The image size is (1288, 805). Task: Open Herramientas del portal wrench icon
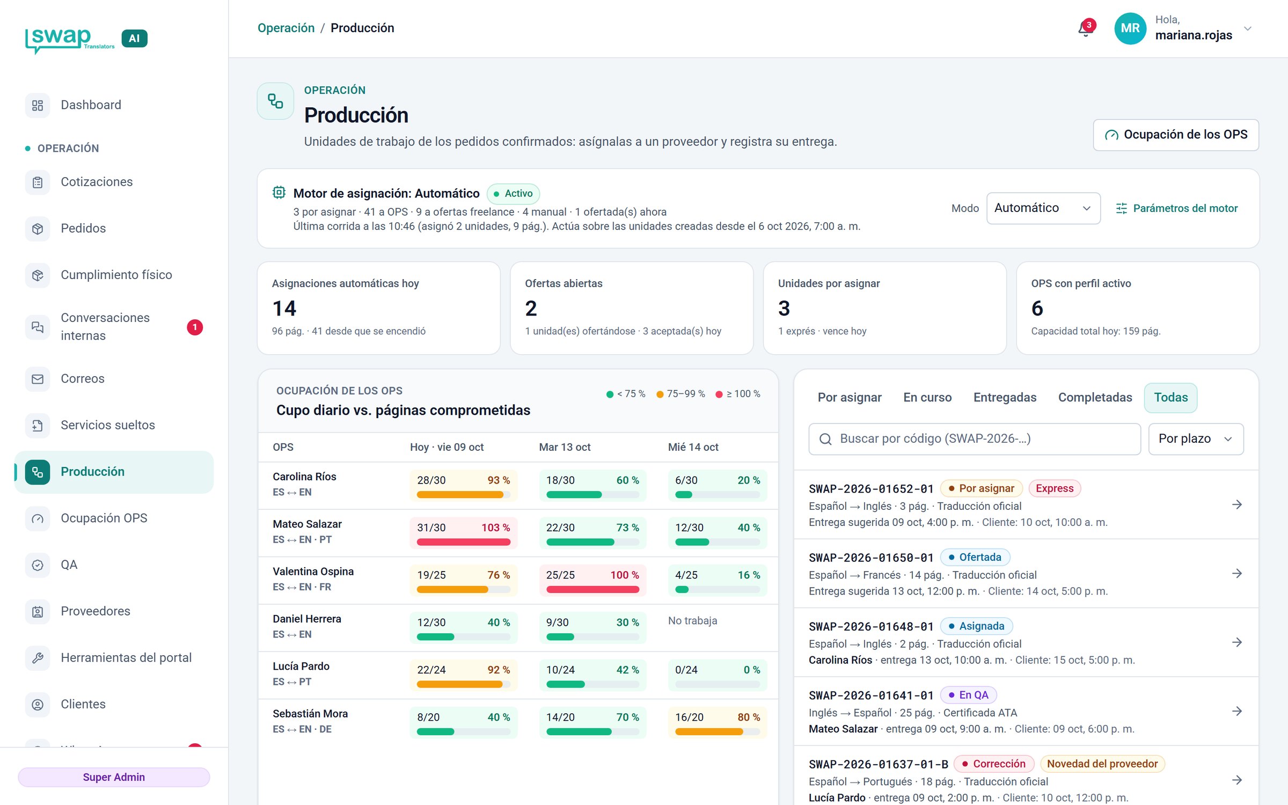37,658
